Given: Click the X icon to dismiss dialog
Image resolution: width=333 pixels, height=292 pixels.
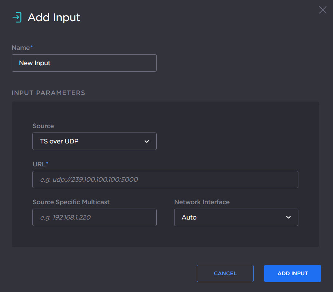Looking at the screenshot, I should [322, 10].
